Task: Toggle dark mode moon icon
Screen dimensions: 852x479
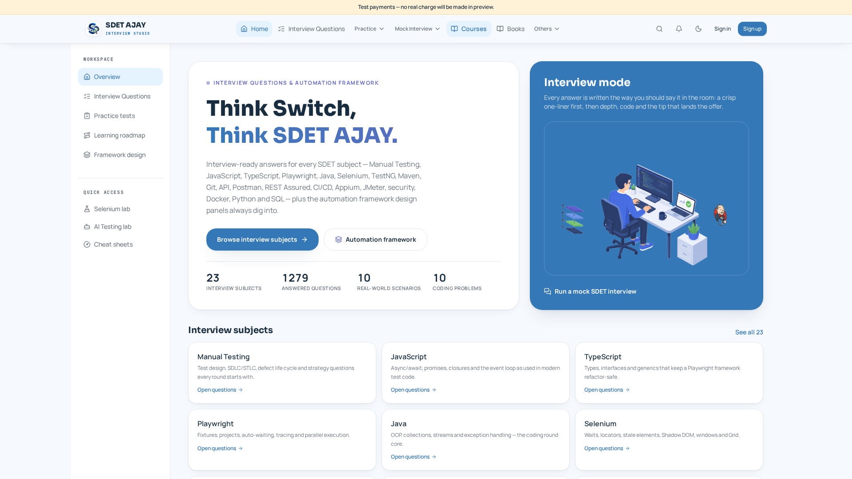Action: pyautogui.click(x=698, y=29)
